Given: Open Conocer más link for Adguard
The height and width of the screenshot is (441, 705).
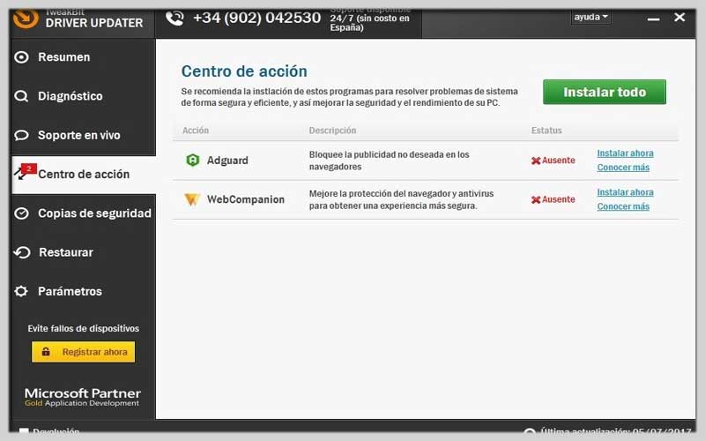Looking at the screenshot, I should (x=623, y=168).
